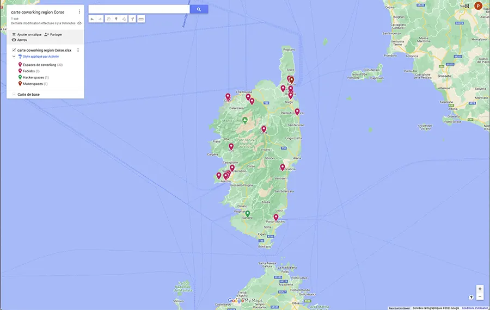Click Style appliqué par Activité link
490x310 pixels.
pos(40,57)
